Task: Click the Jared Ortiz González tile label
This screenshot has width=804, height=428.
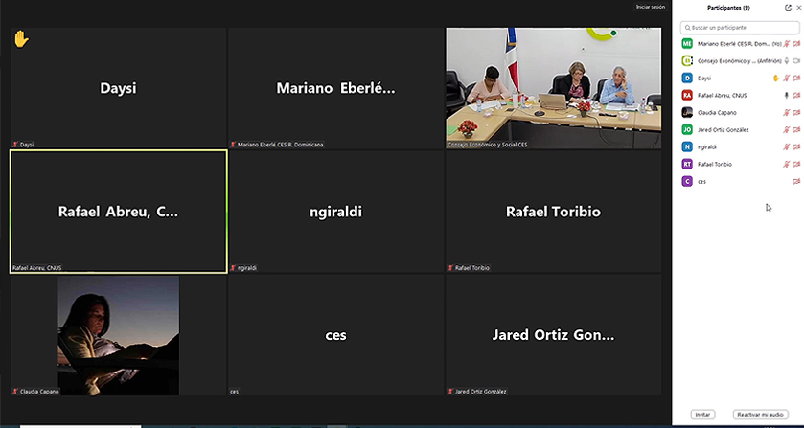Action: click(x=480, y=392)
